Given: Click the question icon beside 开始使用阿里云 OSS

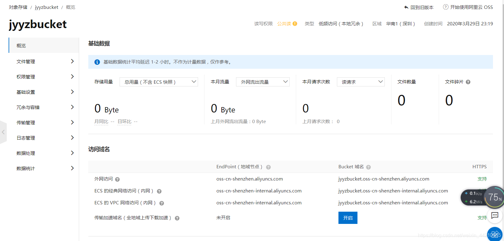Looking at the screenshot, I should coord(446,7).
